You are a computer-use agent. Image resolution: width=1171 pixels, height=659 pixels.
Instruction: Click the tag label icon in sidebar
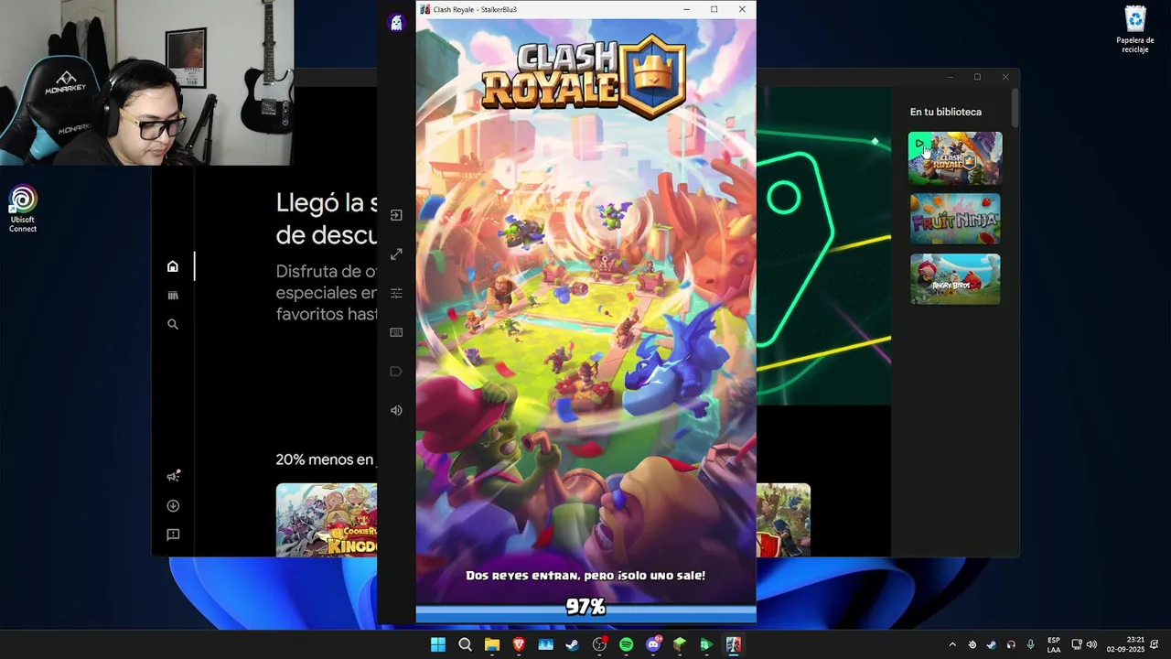coord(396,372)
